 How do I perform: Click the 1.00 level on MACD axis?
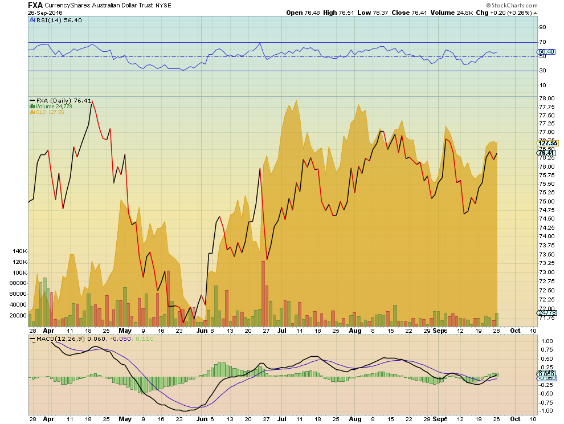point(547,341)
